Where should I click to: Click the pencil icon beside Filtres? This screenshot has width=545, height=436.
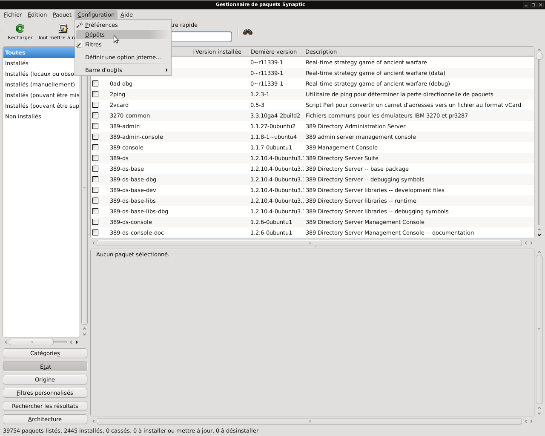(80, 44)
